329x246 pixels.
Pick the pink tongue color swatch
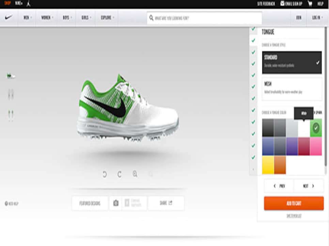coord(316,146)
